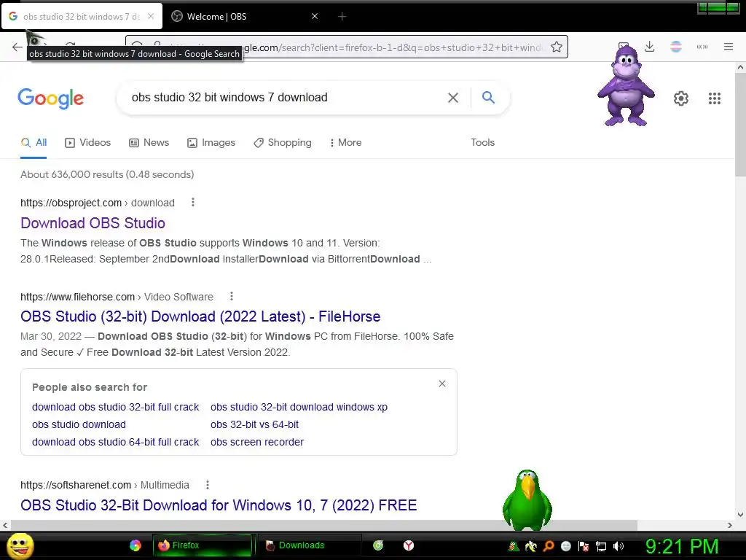Click the green parrot tray icon
The image size is (746, 560).
[x=514, y=546]
